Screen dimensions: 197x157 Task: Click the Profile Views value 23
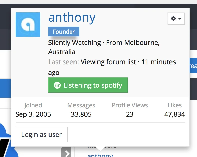coord(130,114)
